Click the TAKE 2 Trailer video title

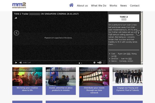(46, 14)
